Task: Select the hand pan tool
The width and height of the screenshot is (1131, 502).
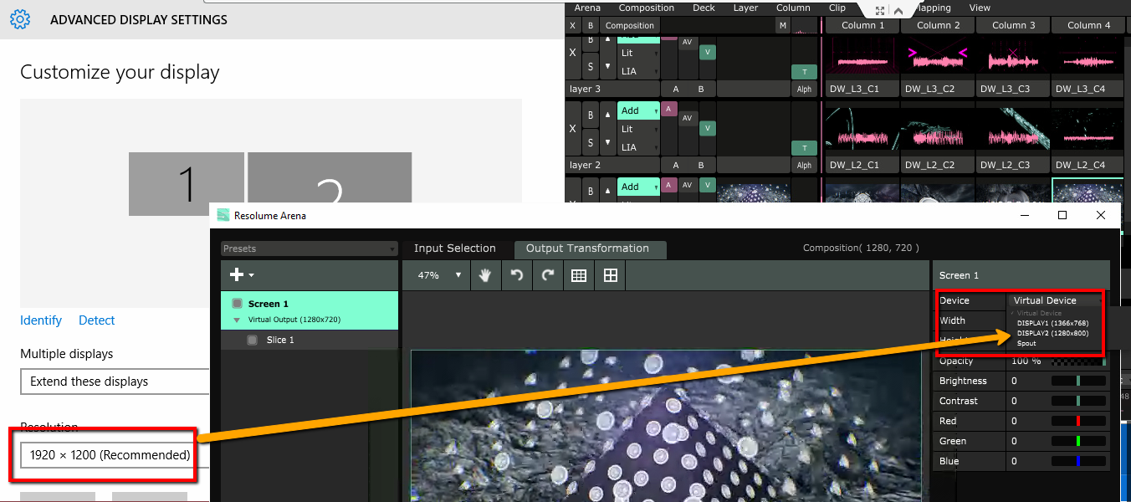Action: tap(485, 275)
